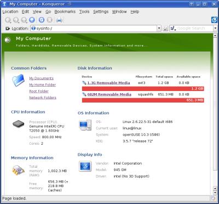This screenshot has width=219, height=204.
Task: Click the icon beside 682M Removable Media
Action: (x=84, y=94)
